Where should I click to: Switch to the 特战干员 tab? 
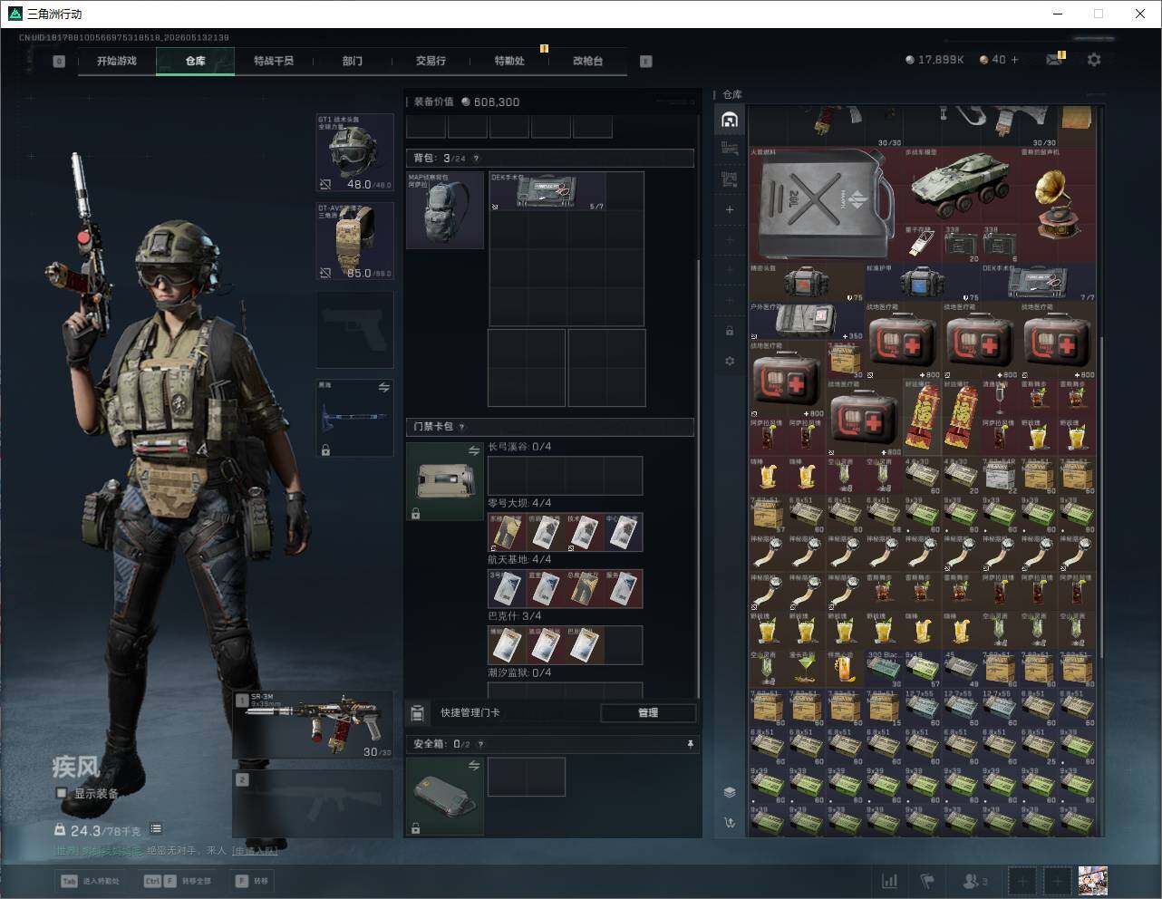pyautogui.click(x=274, y=61)
